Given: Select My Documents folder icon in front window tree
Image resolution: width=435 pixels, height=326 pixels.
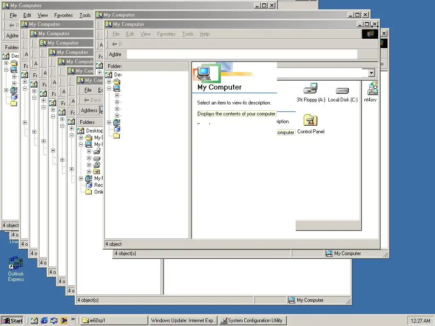Looking at the screenshot, I should point(117,81).
